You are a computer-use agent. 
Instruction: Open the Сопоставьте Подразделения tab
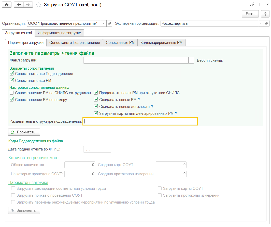[x=75, y=43]
